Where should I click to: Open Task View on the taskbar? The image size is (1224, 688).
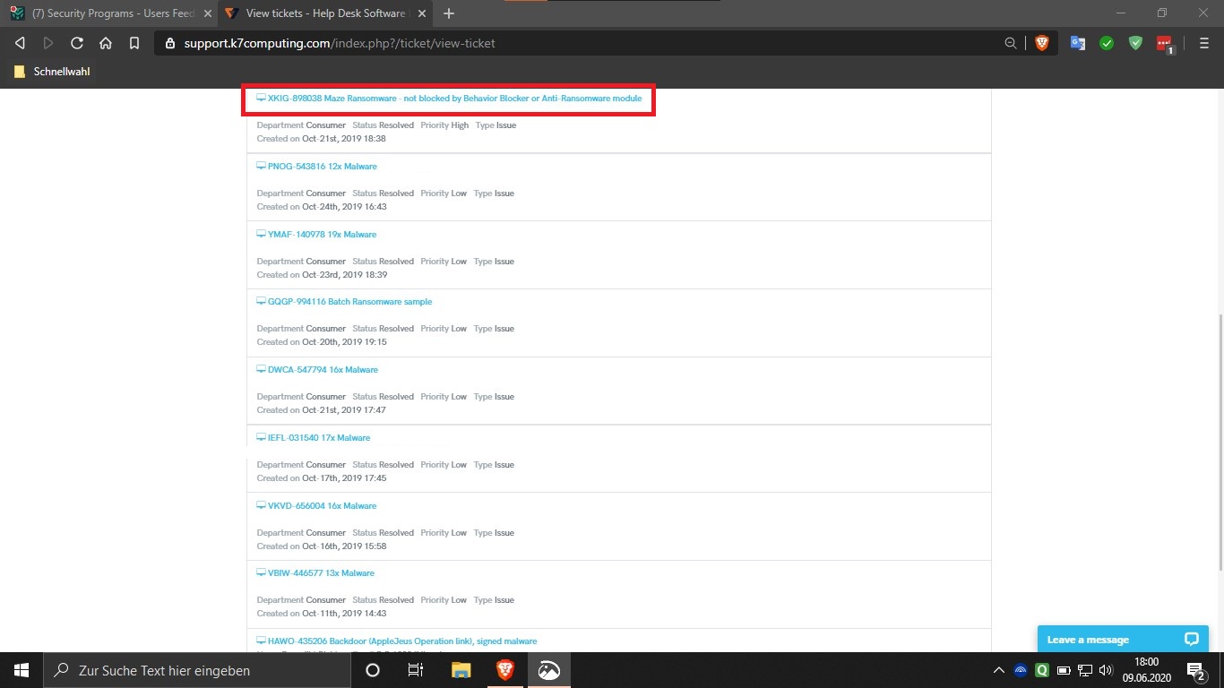(416, 670)
